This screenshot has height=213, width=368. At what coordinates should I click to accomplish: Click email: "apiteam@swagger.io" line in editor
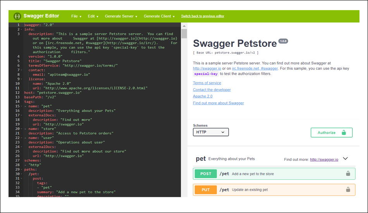(x=61, y=75)
